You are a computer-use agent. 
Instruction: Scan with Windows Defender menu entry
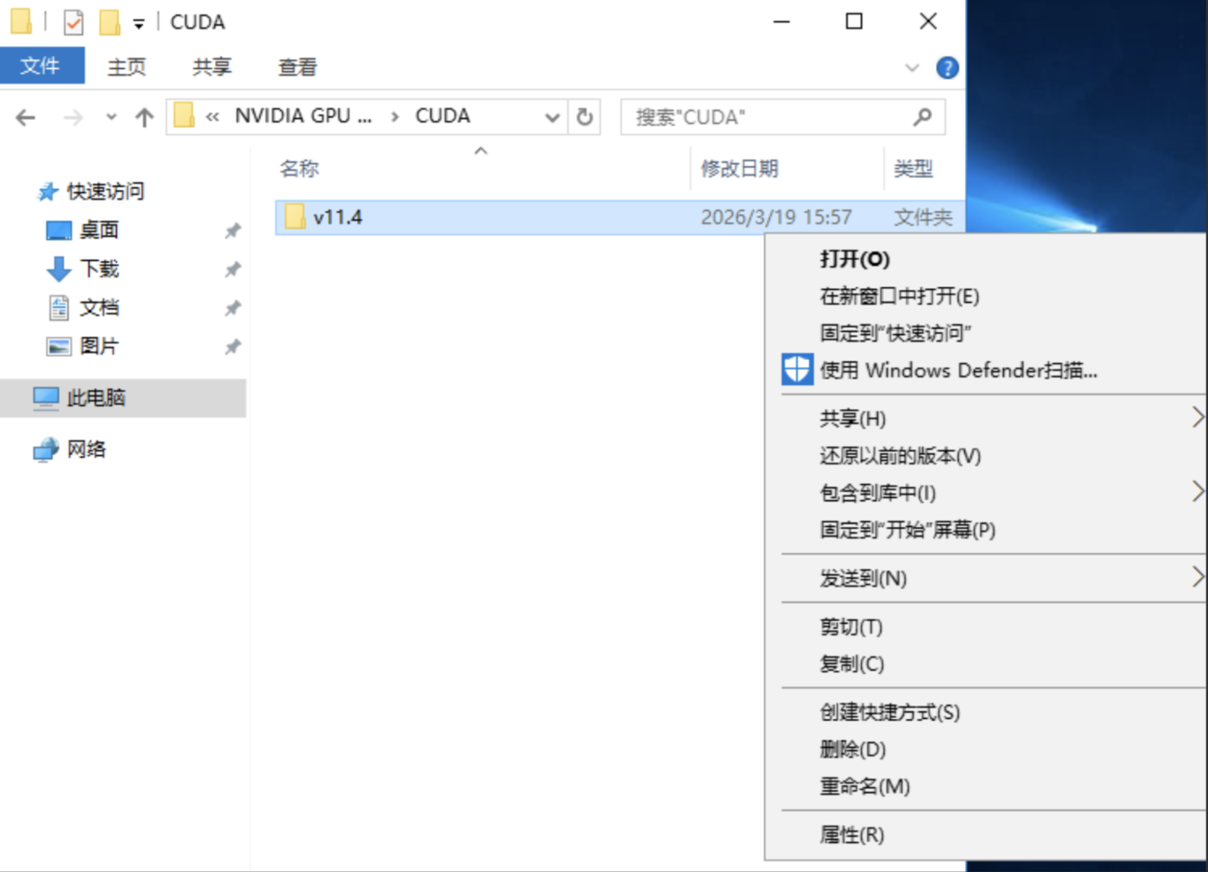[958, 371]
